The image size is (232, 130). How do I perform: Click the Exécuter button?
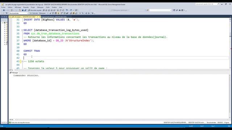tap(34, 13)
